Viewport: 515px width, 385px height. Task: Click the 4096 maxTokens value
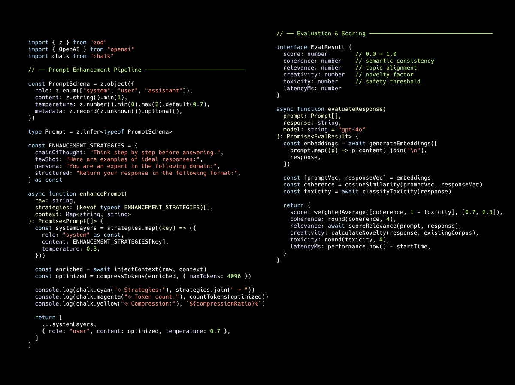click(x=234, y=276)
